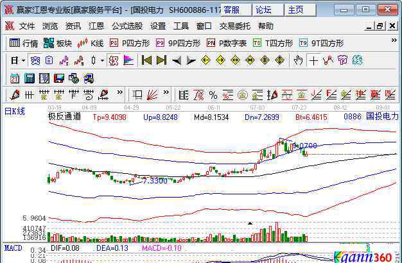Select the red polyline node tool
Screen dimensions: 402x263
tap(328, 61)
